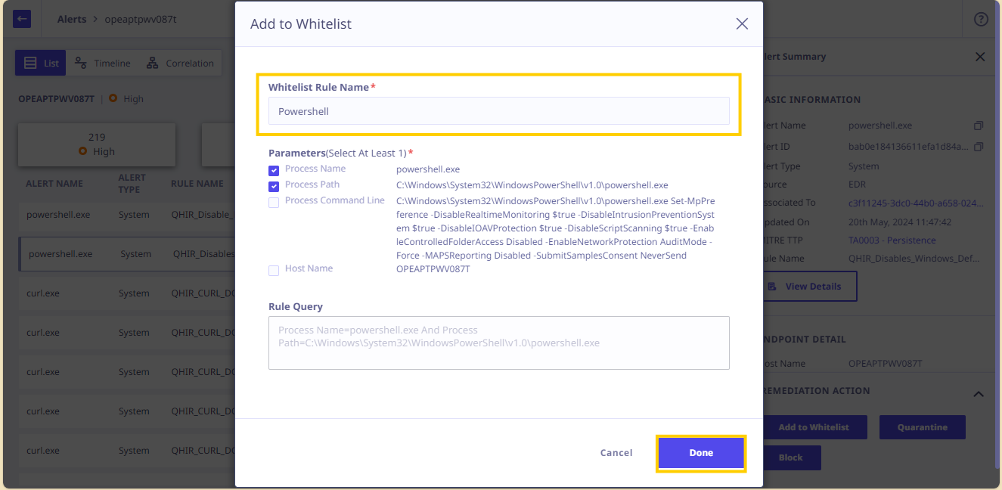This screenshot has height=490, width=1002.
Task: Select first powershell.exe alert row
Action: point(126,215)
